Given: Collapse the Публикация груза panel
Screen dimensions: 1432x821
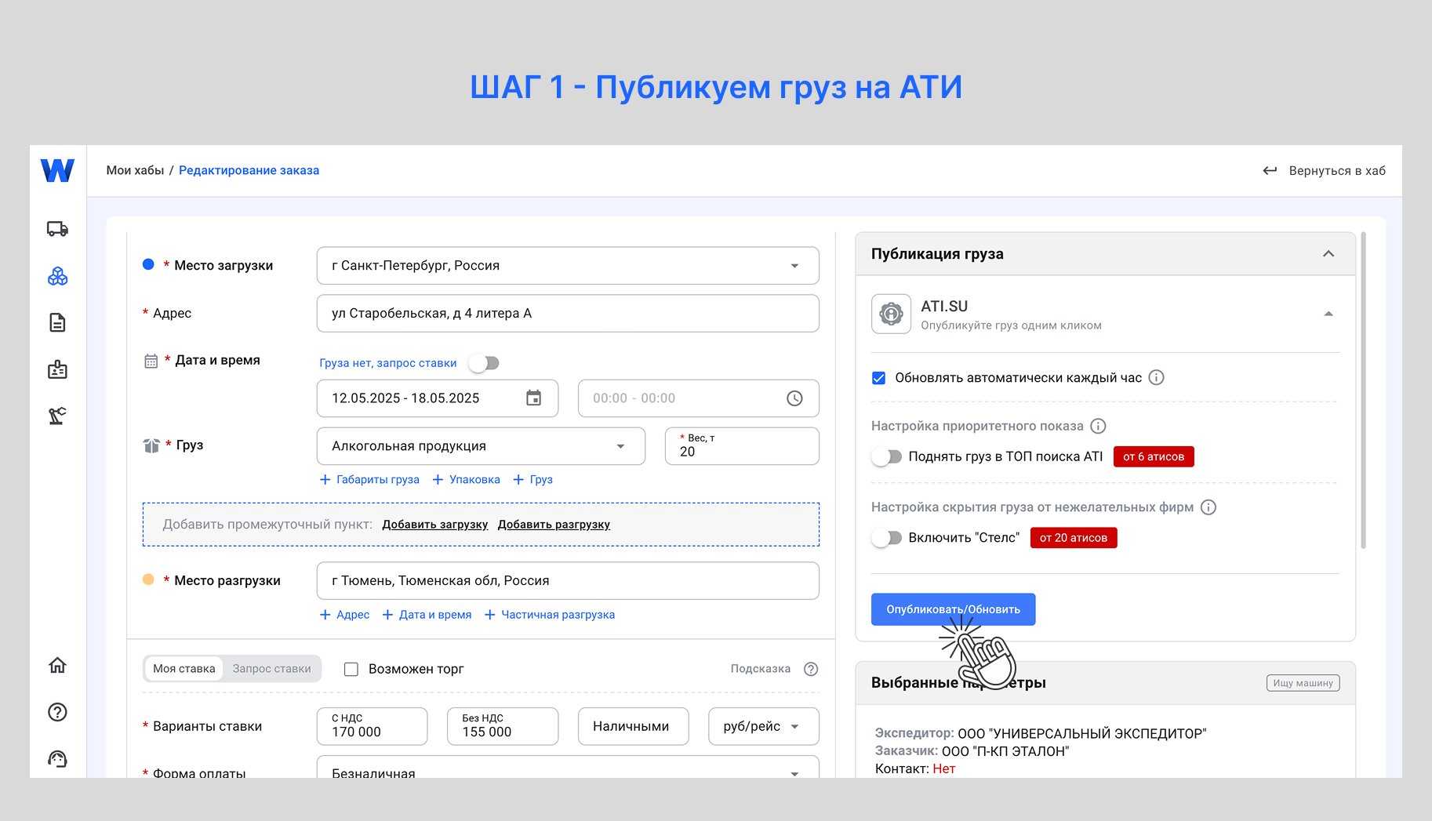Looking at the screenshot, I should (x=1328, y=253).
